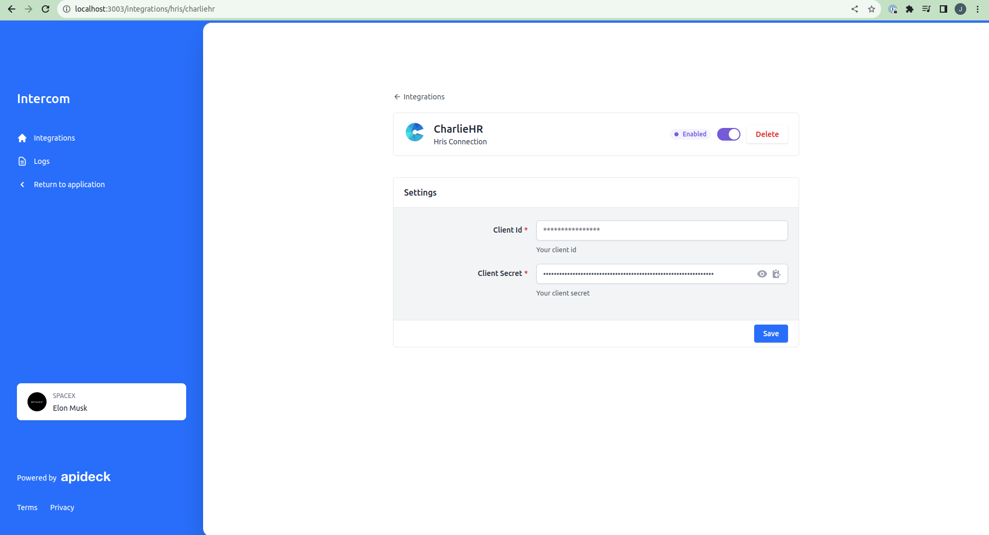Open the SPACEX Elon Musk account card
The image size is (989, 535).
tap(102, 402)
